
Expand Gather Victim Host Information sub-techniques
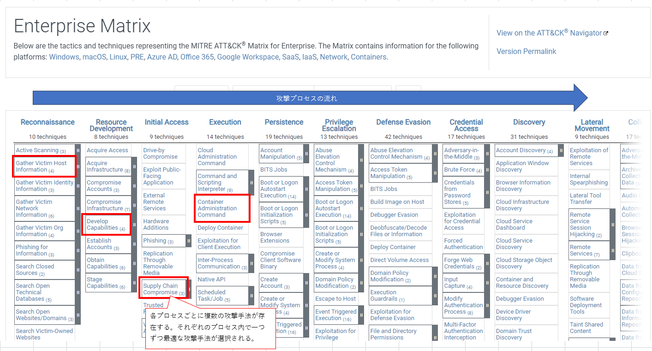coord(78,167)
